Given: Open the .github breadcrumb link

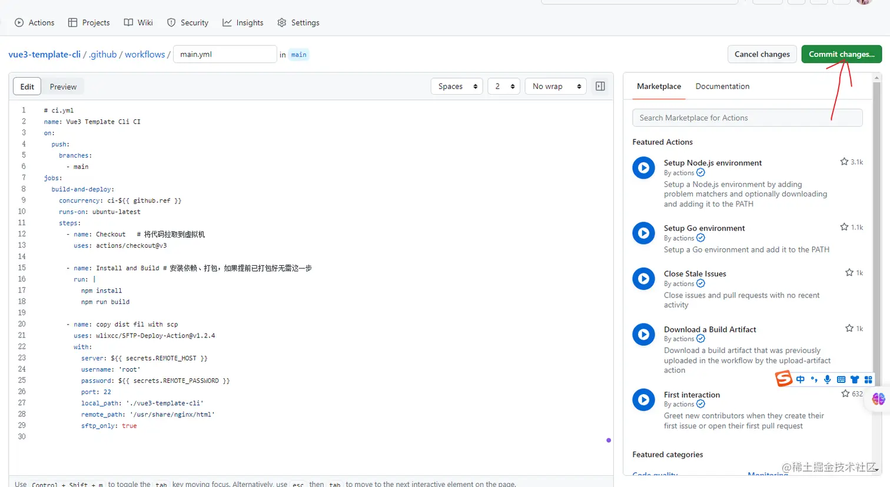Looking at the screenshot, I should 103,54.
